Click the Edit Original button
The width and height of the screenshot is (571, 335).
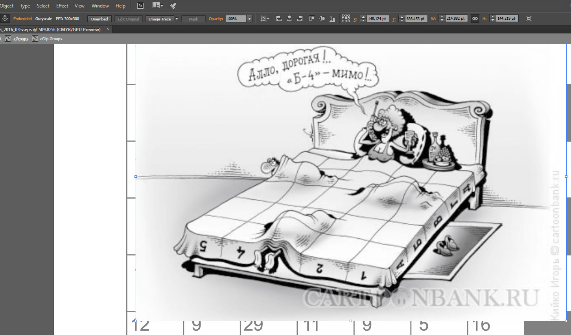(129, 19)
